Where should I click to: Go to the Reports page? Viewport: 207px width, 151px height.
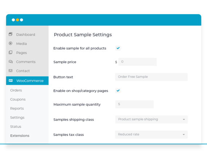pyautogui.click(x=17, y=109)
